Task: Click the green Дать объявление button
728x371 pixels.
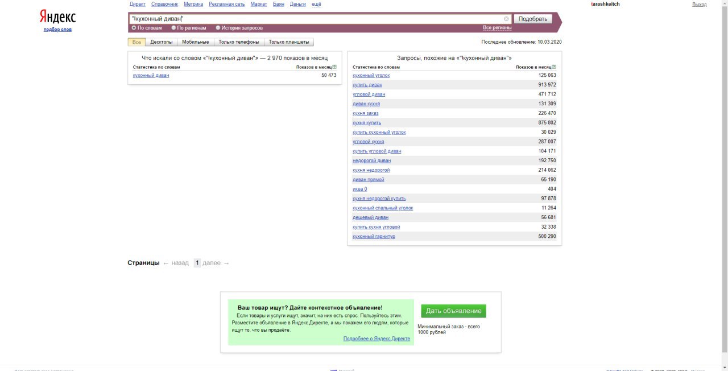Action: click(x=453, y=311)
